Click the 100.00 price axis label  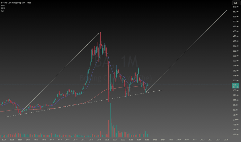pos(236,100)
